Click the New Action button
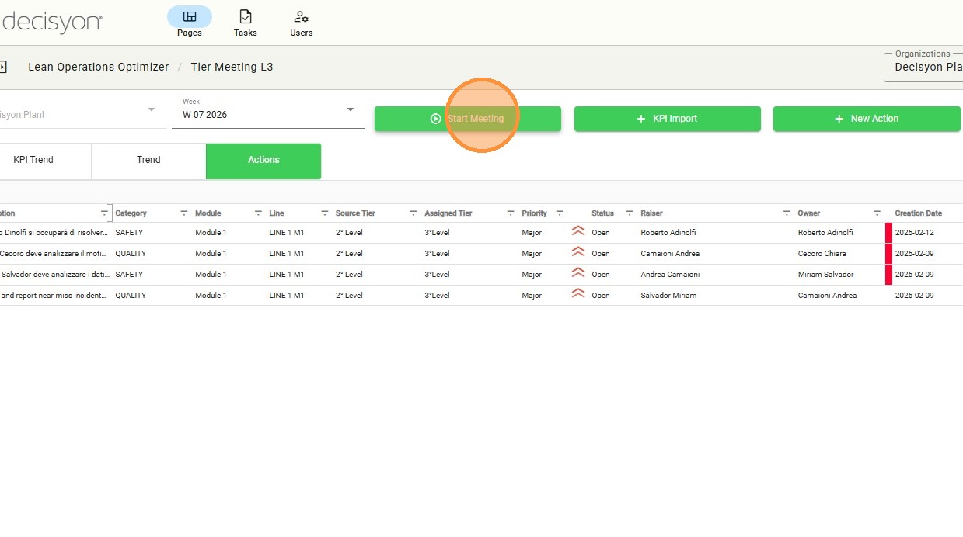963x537 pixels. (x=866, y=119)
